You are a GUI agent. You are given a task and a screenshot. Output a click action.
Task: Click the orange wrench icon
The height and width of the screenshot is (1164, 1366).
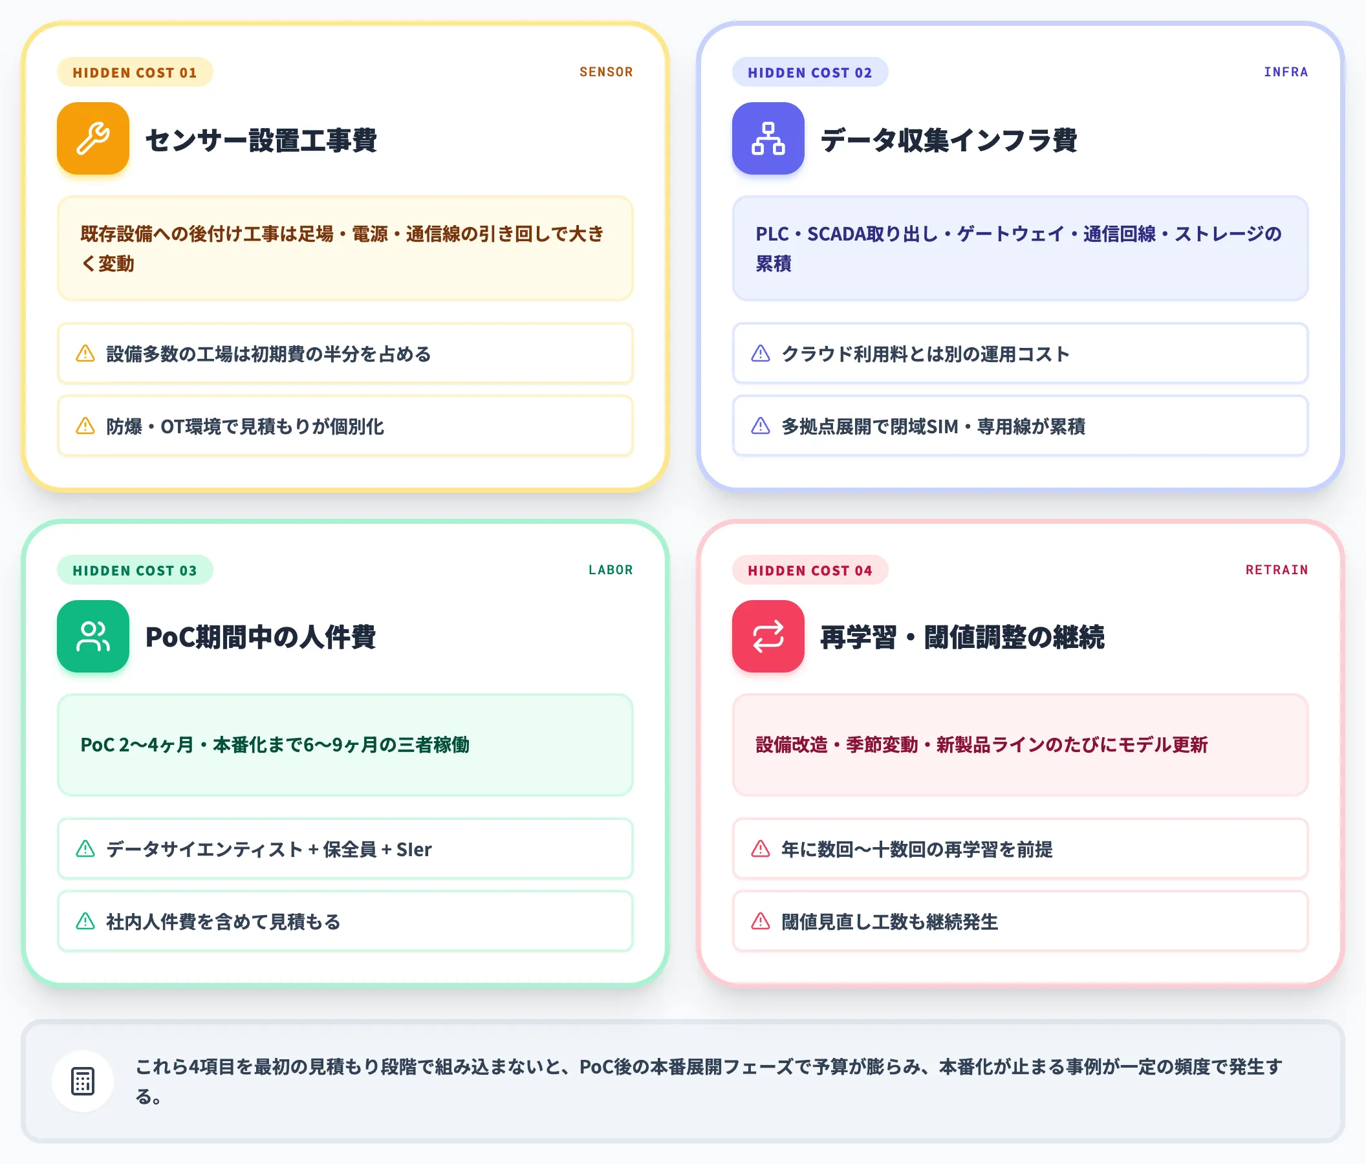pos(93,138)
